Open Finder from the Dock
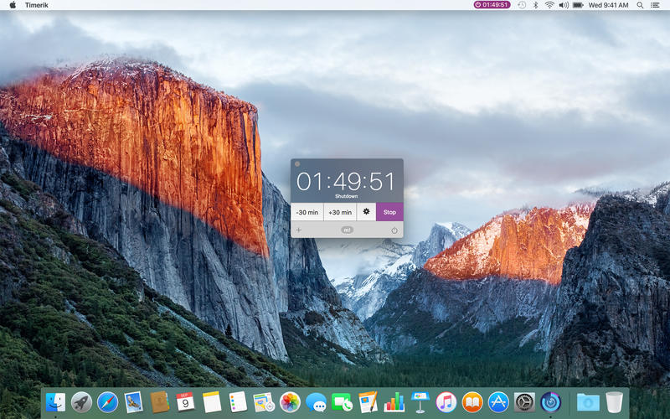The width and height of the screenshot is (670, 419). [55, 402]
